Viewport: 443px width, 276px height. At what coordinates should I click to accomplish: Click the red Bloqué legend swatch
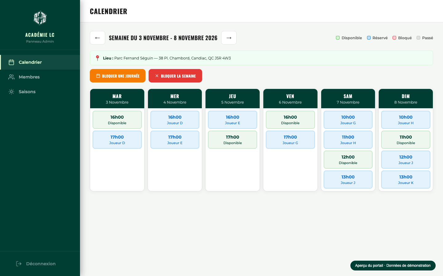coord(394,38)
